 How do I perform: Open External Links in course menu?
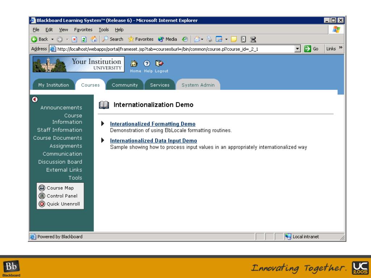pos(64,170)
